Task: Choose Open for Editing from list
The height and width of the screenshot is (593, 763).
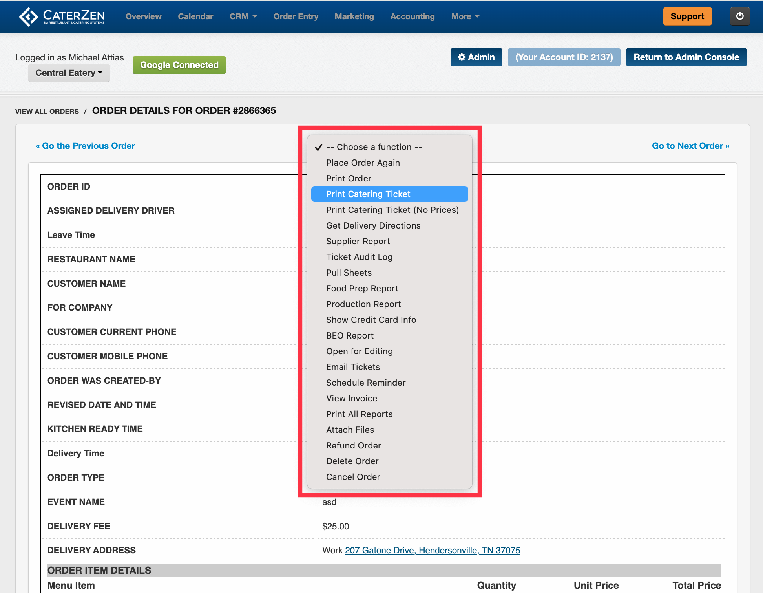Action: coord(359,351)
